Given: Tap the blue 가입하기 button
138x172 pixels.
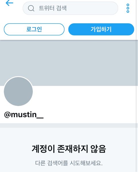Looking at the screenshot, I should [x=101, y=29].
